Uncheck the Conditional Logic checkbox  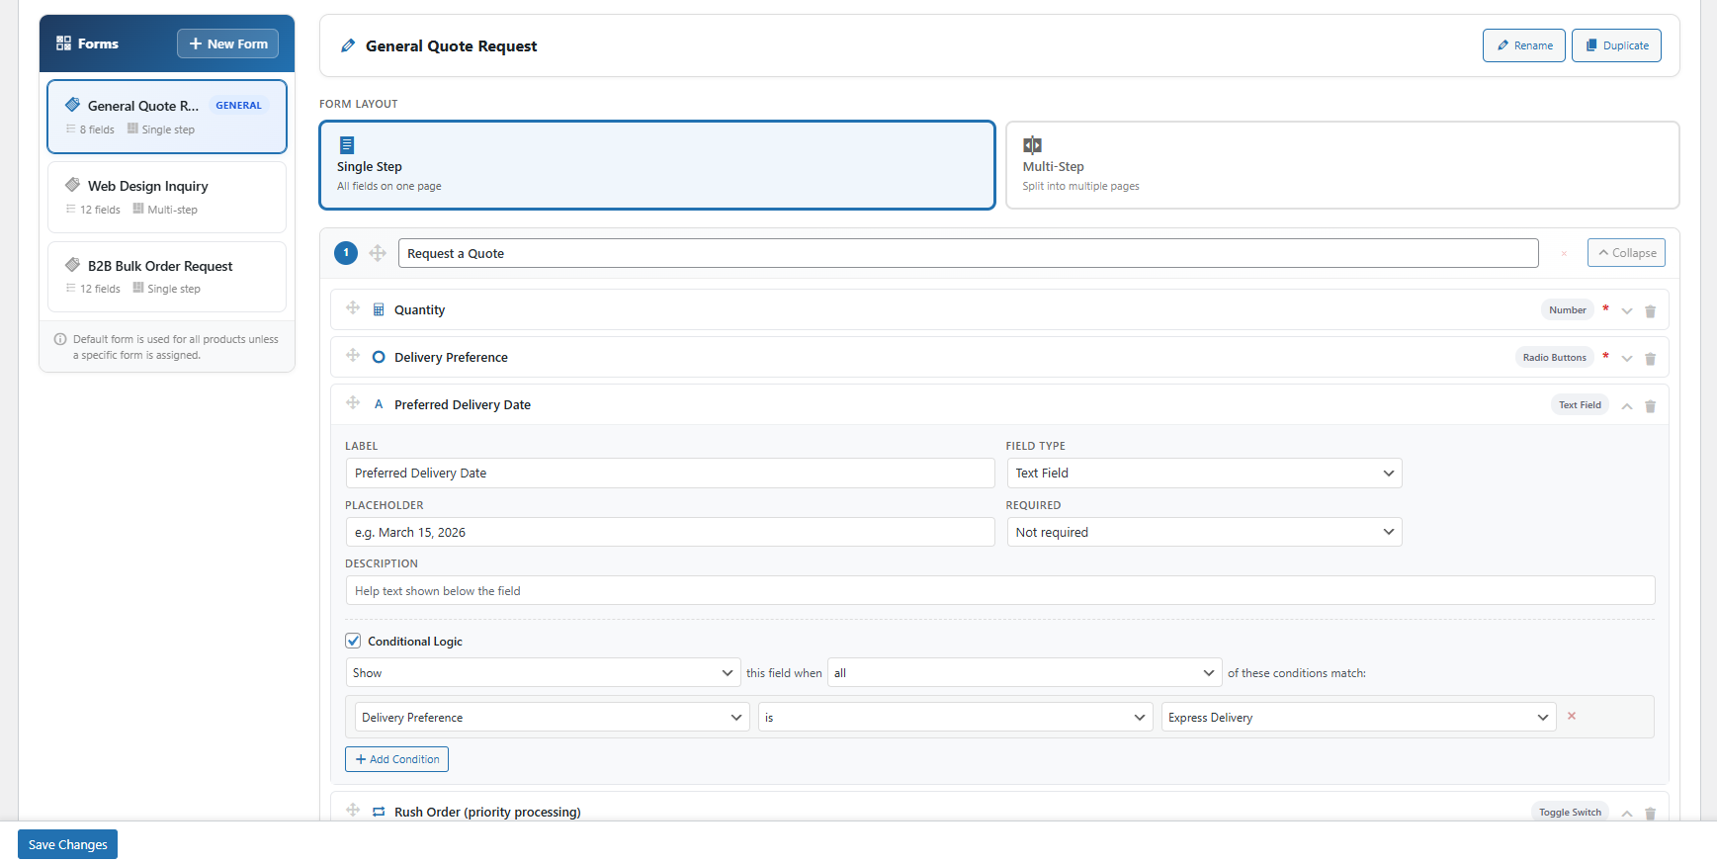(353, 641)
